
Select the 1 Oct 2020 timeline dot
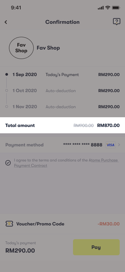[7, 90]
